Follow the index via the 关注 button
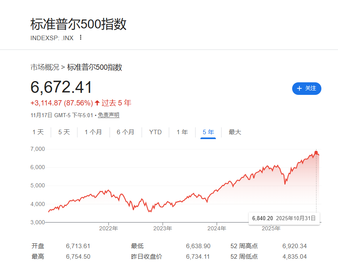 click(x=306, y=89)
